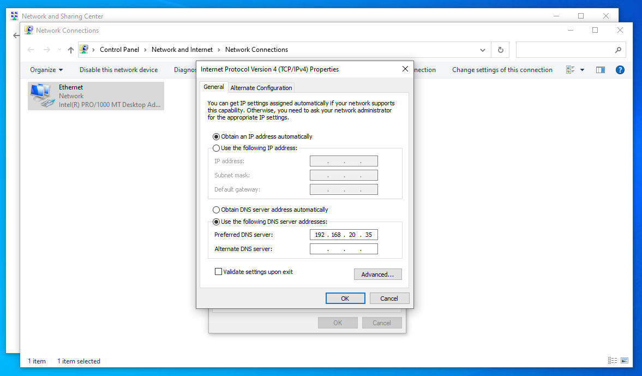642x376 pixels.
Task: Click the Up arrow navigation icon
Action: (70, 50)
